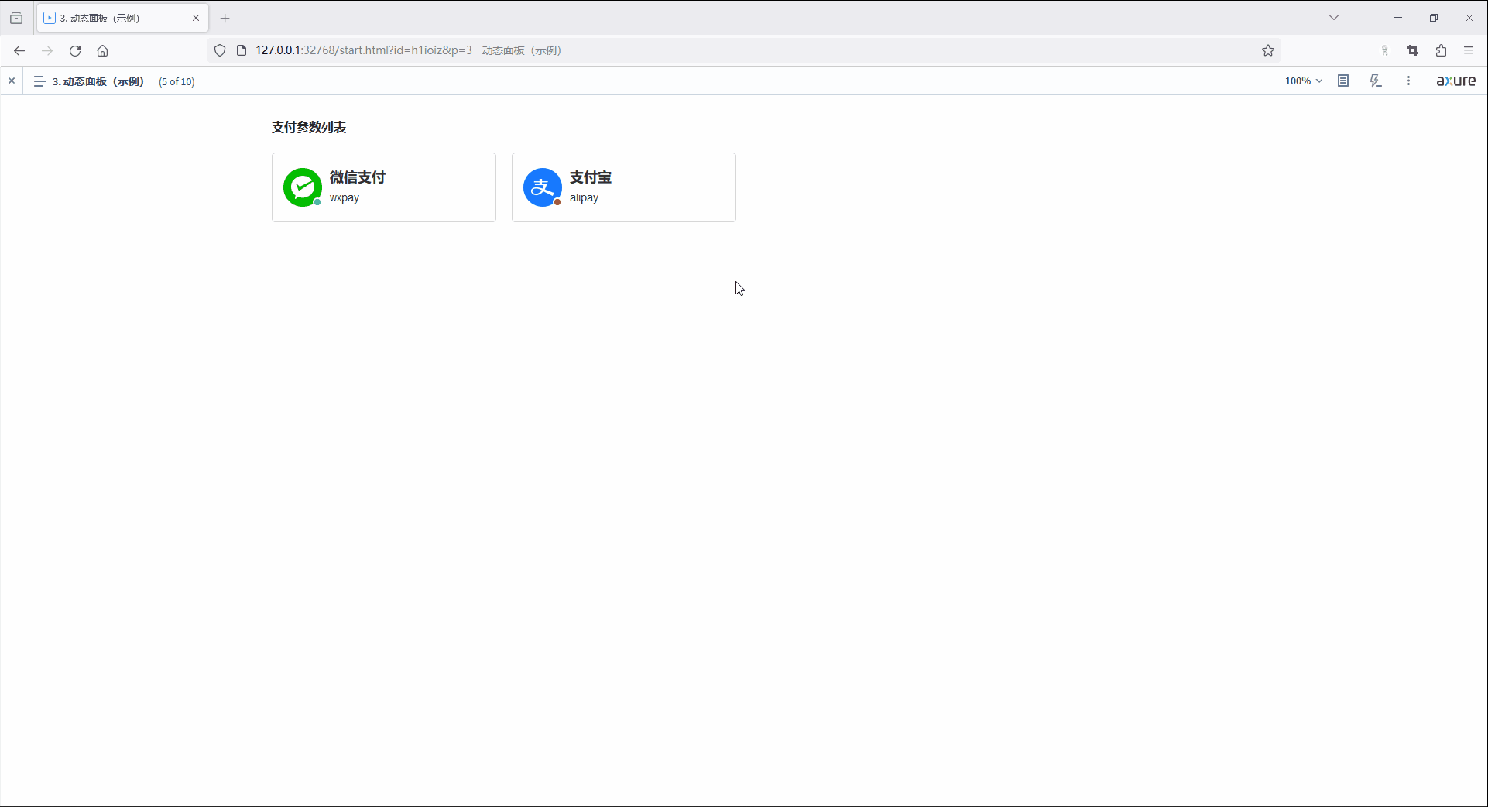1488x807 pixels.
Task: Expand the list all tabs dropdown
Action: tap(1334, 18)
